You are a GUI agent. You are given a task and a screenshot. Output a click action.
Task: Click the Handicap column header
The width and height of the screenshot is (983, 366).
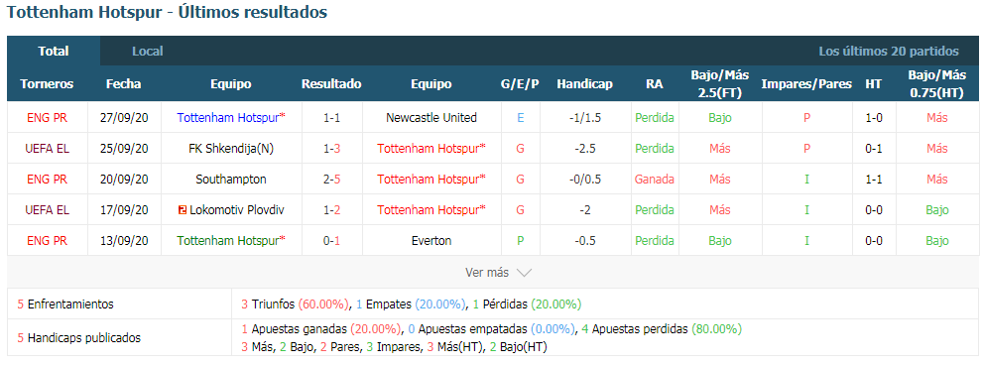(584, 84)
